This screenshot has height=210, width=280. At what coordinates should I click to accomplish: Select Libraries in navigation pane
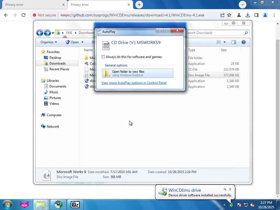pos(52,81)
